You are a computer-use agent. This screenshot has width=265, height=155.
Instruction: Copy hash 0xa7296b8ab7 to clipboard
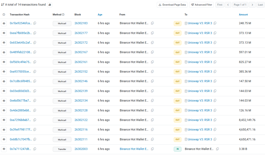coord(35,120)
